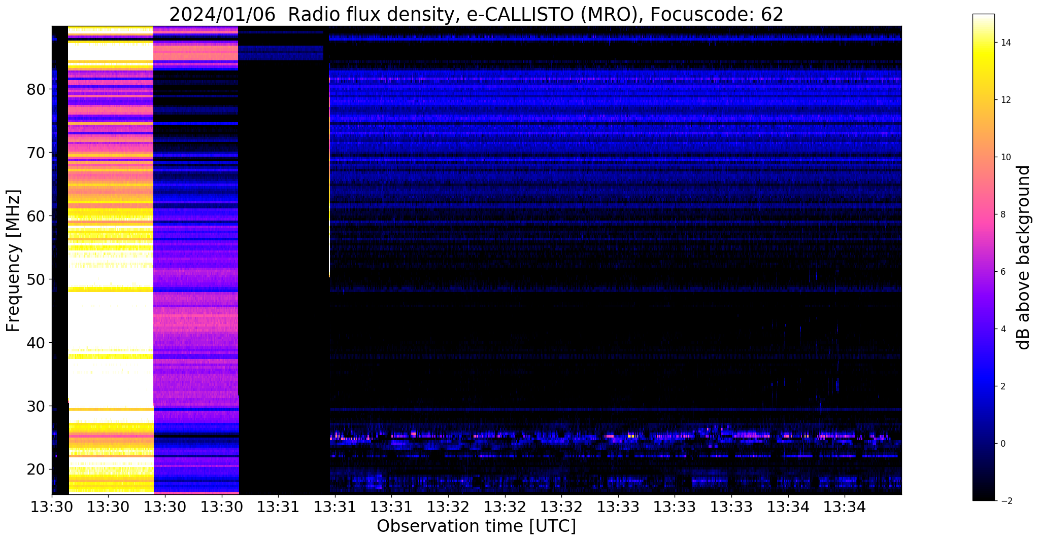Image resolution: width=1039 pixels, height=541 pixels.
Task: Click the rightmost 13:34 time tick label
Action: [845, 506]
